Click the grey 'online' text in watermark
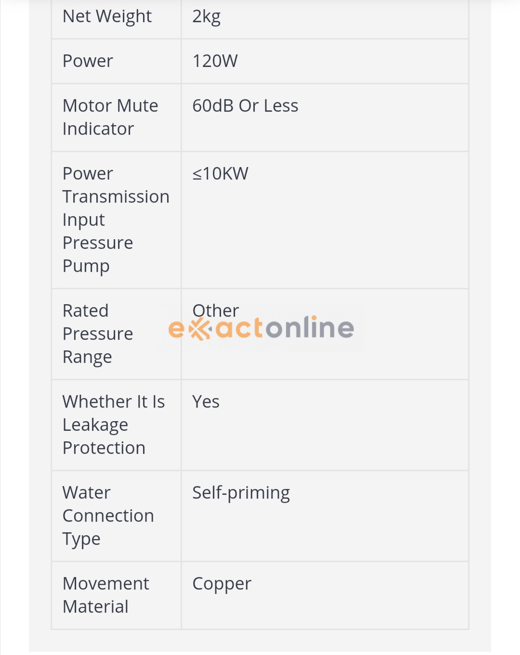Screen dimensions: 520x655 pos(310,328)
